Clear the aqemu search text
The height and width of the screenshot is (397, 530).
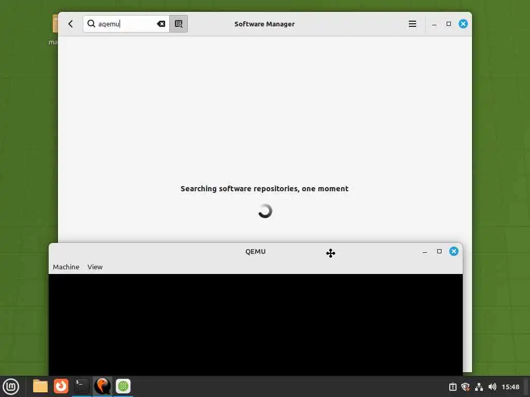[x=161, y=24]
